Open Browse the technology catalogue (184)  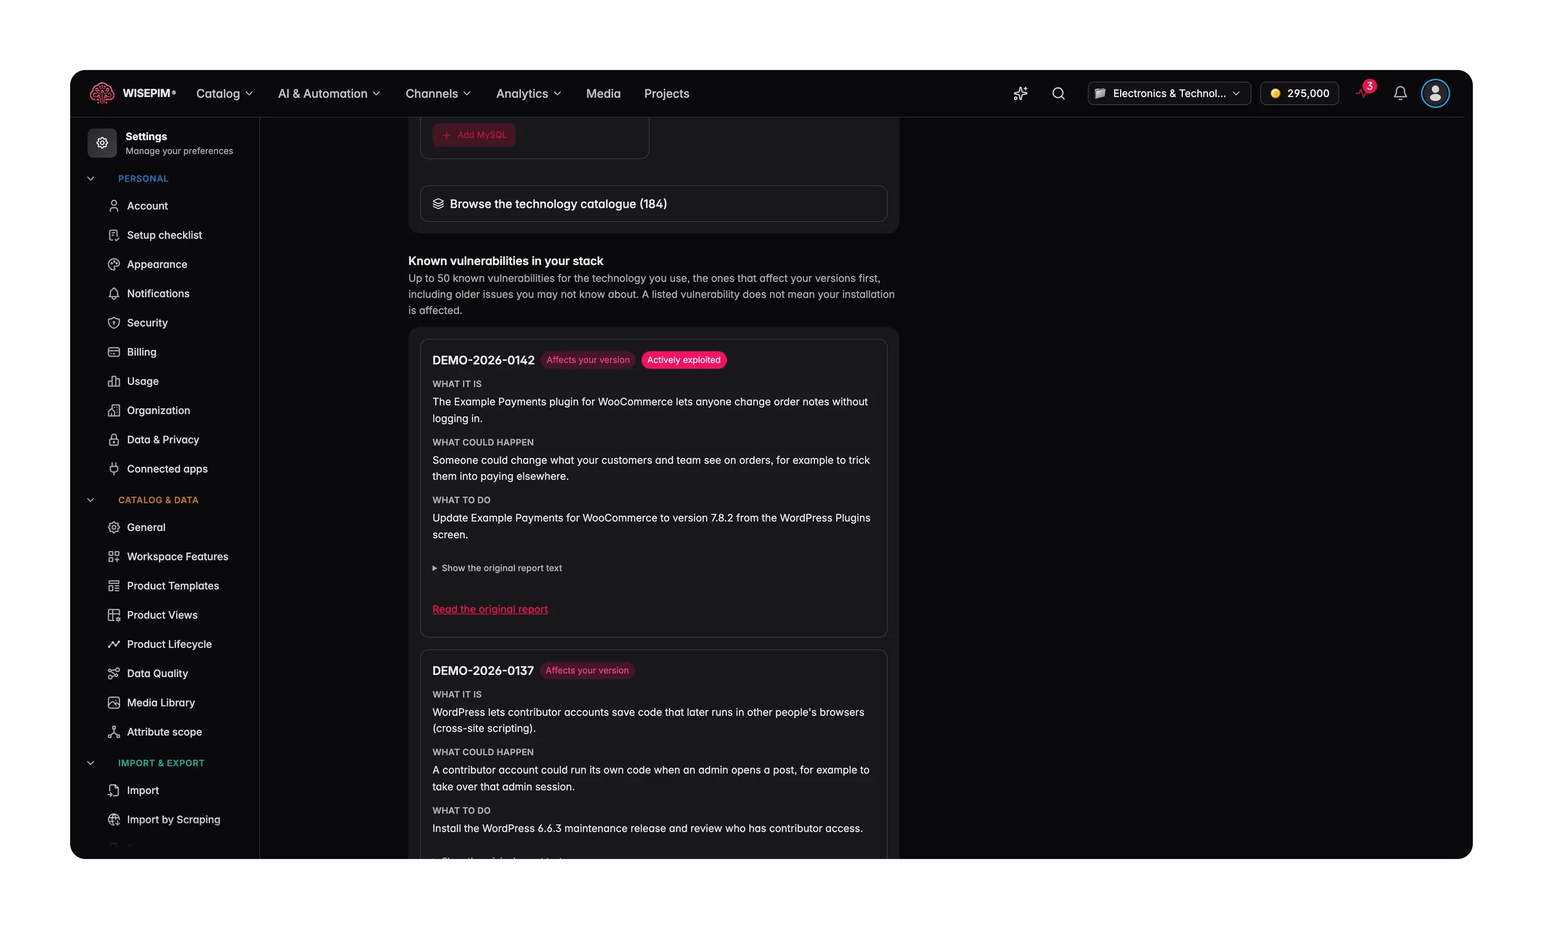coord(653,204)
